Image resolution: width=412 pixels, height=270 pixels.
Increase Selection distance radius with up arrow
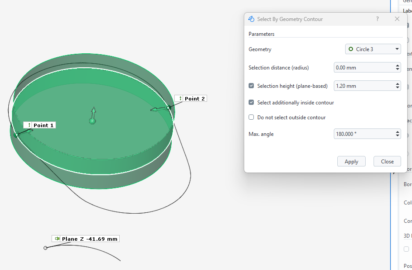click(x=397, y=66)
